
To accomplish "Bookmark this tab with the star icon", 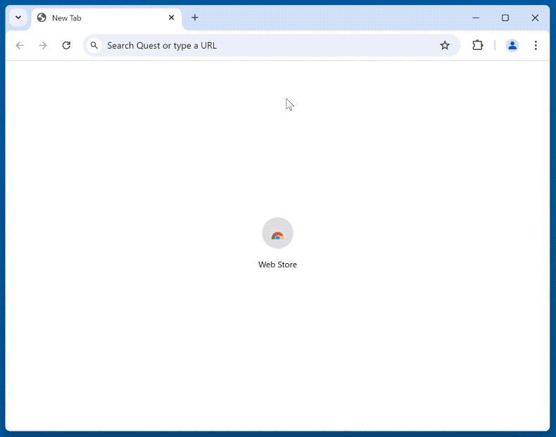I will [x=445, y=45].
